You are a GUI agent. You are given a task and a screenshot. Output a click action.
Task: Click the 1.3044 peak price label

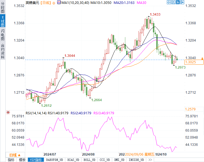point(70,56)
